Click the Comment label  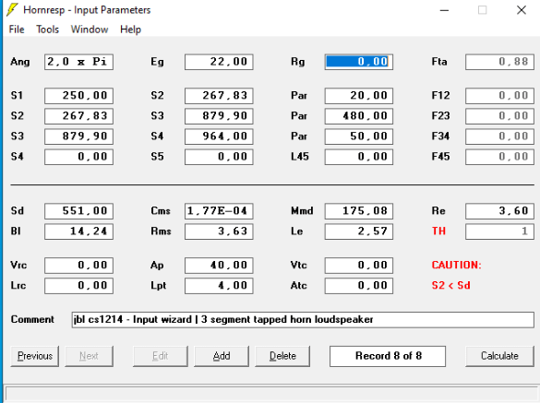(32, 319)
